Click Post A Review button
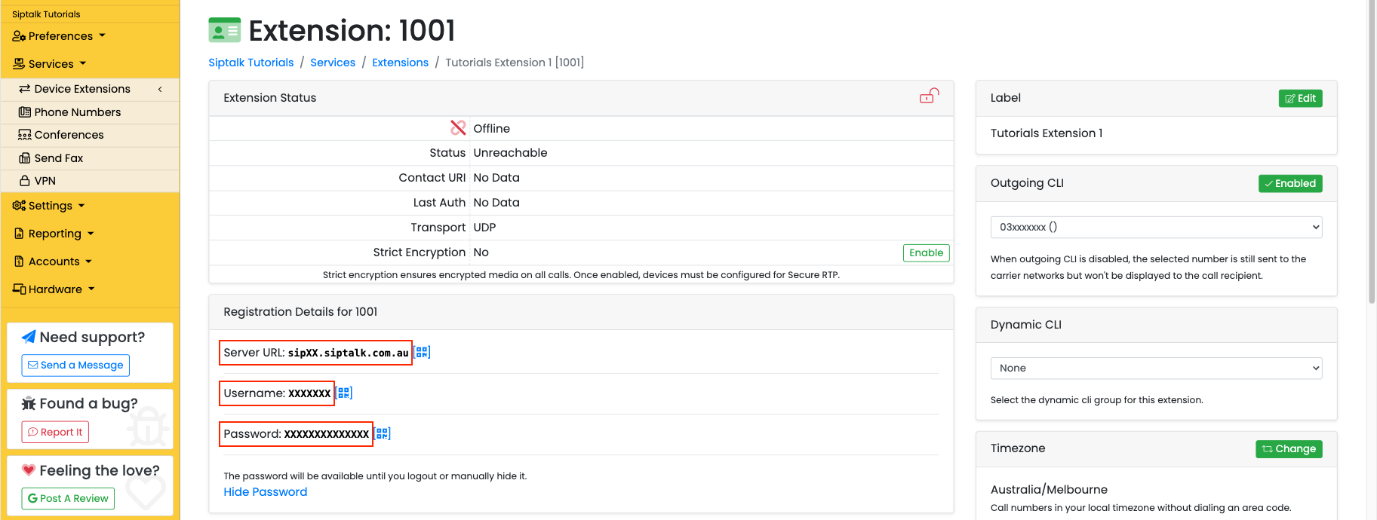 (x=68, y=498)
